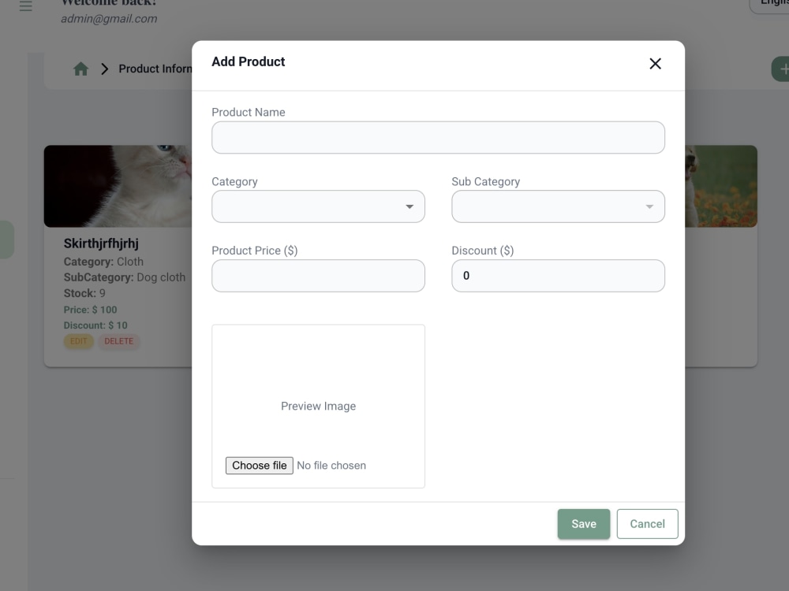Viewport: 789px width, 591px height.
Task: Click the Choose file button
Action: coord(259,466)
